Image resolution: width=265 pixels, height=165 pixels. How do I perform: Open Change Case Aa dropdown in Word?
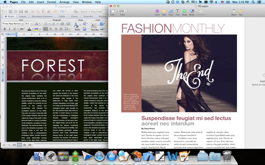click(x=37, y=24)
